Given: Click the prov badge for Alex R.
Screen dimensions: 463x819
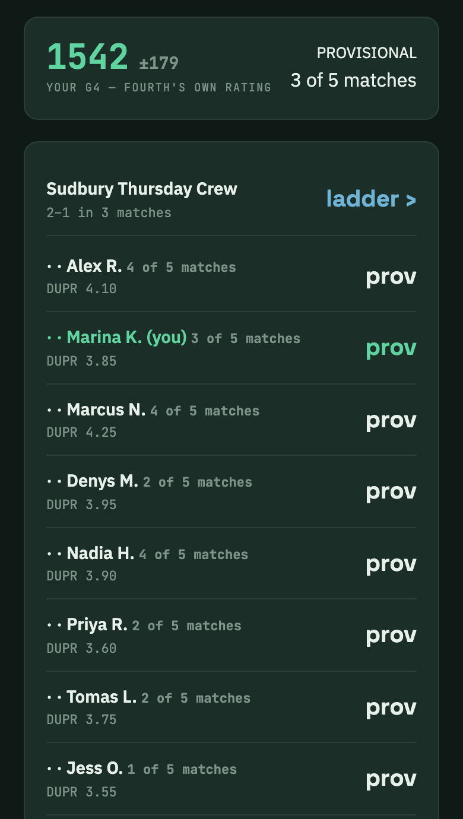Looking at the screenshot, I should pos(391,277).
